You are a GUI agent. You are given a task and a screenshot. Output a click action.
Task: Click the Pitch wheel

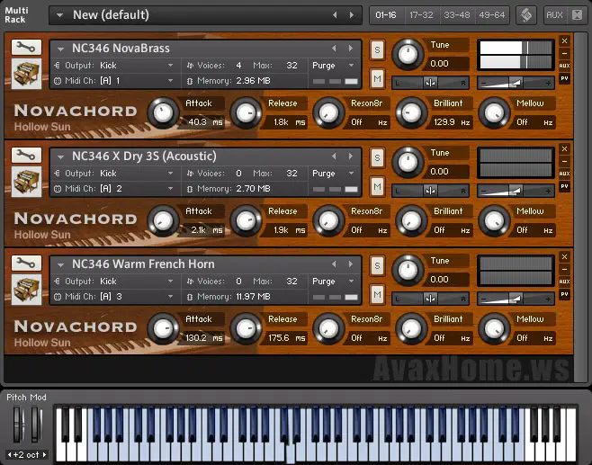point(17,424)
